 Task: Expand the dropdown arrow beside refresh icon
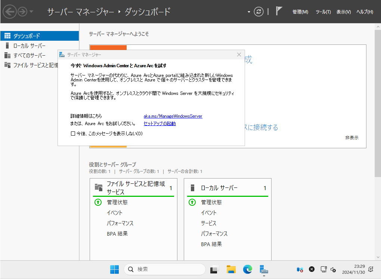tap(249, 12)
